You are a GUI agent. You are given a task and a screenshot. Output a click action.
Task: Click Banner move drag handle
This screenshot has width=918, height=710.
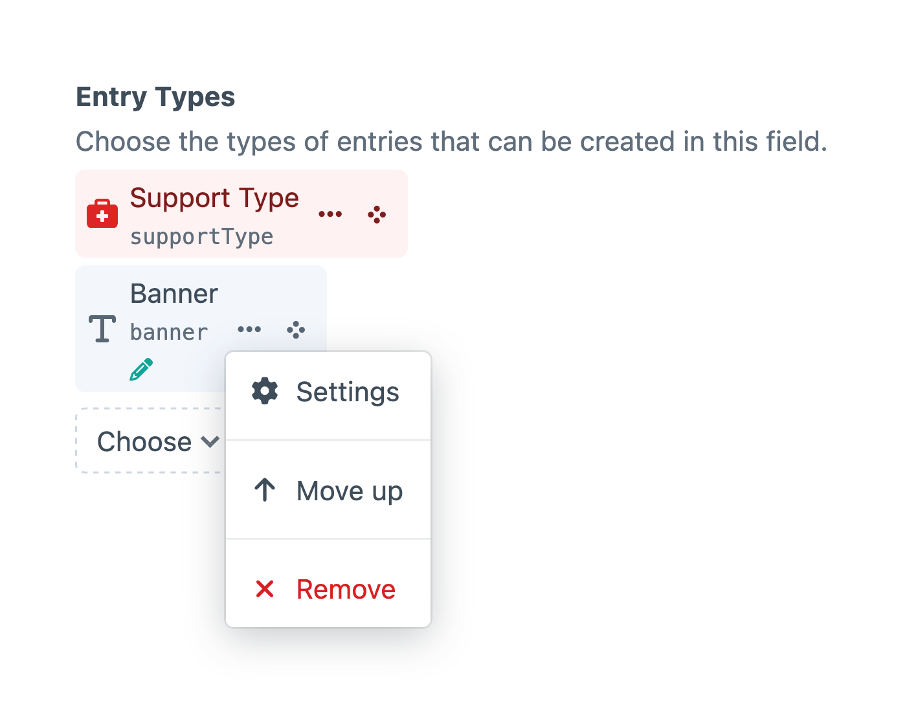click(296, 329)
